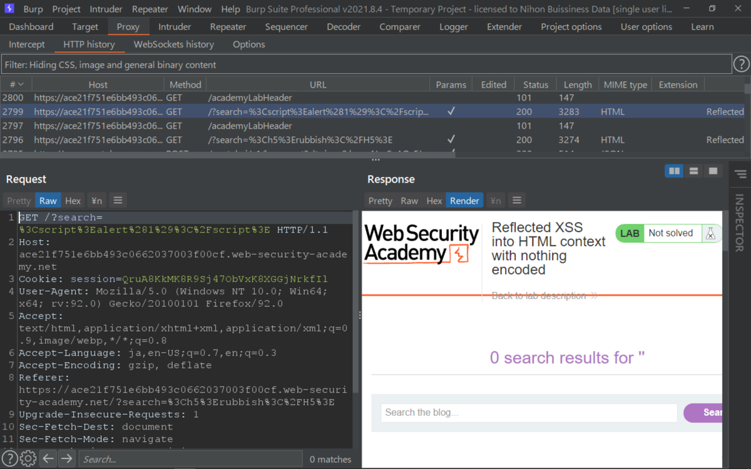Open the Repeater menu
Screen dimensions: 751x469
tap(150, 9)
